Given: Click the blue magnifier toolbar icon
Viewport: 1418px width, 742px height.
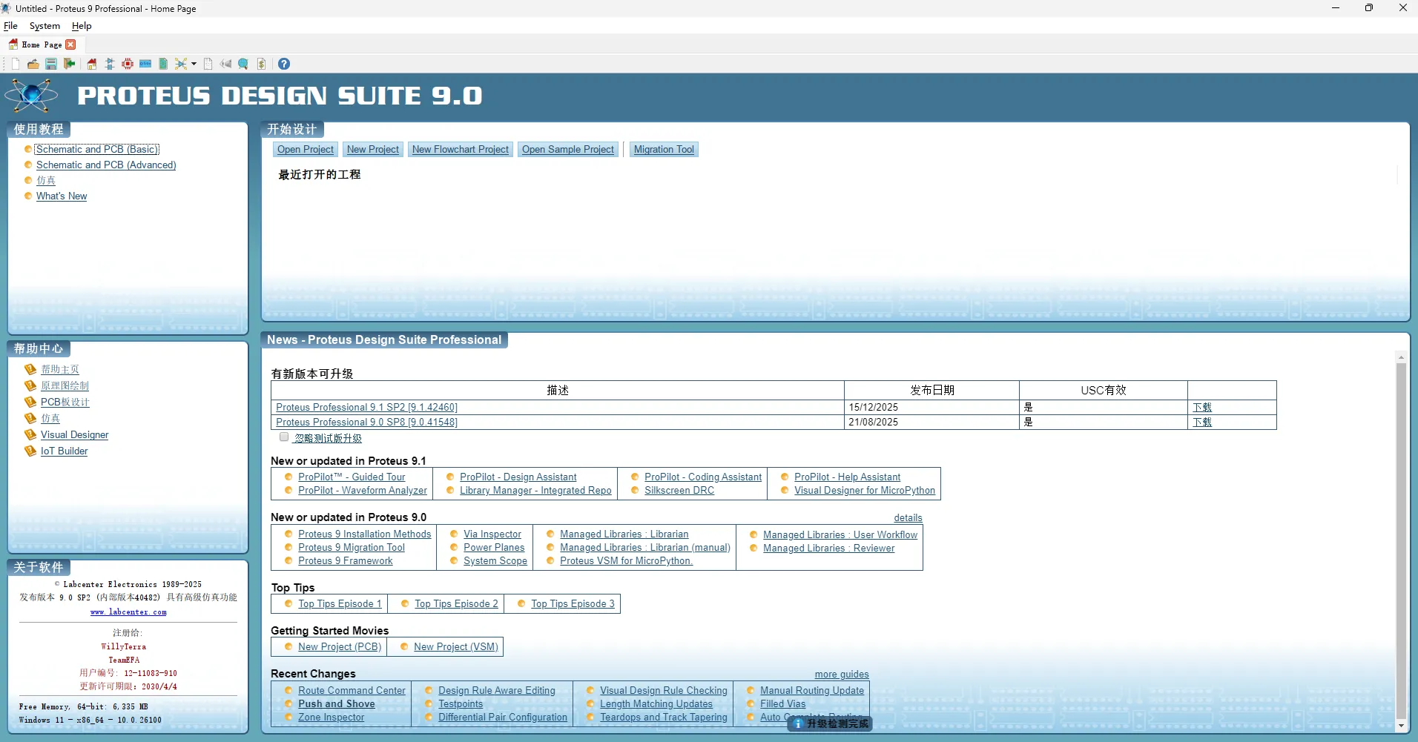Looking at the screenshot, I should [x=243, y=64].
